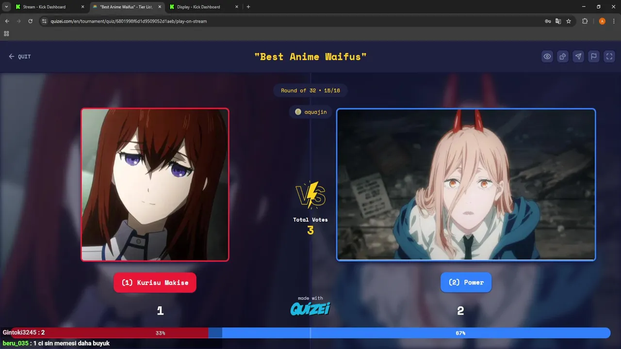The height and width of the screenshot is (349, 621).
Task: Toggle the eye visibility icon in header
Action: 547,56
